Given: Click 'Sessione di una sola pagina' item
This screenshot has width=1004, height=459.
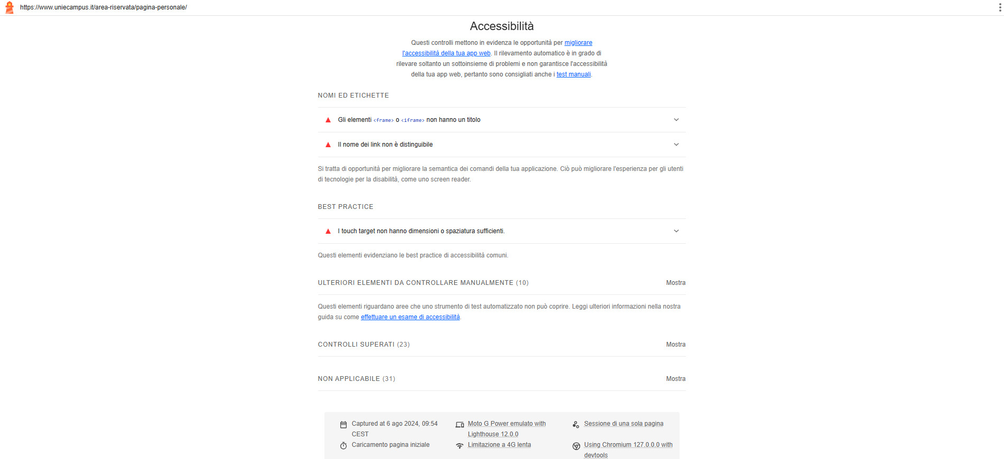Looking at the screenshot, I should [624, 424].
